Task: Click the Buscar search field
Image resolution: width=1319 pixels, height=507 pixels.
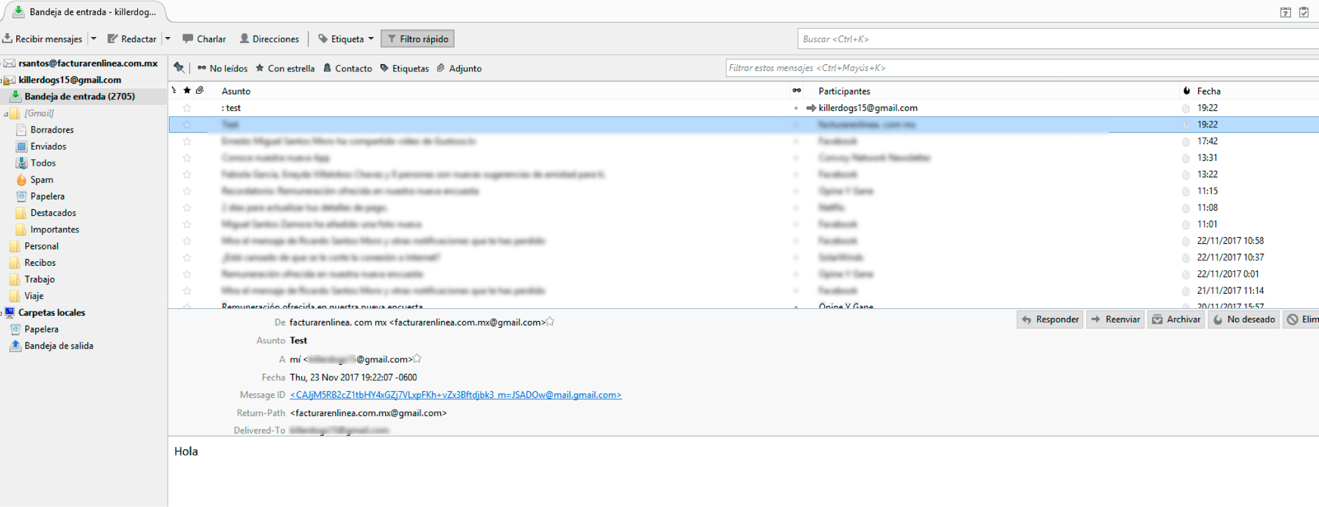Action: pos(1058,39)
